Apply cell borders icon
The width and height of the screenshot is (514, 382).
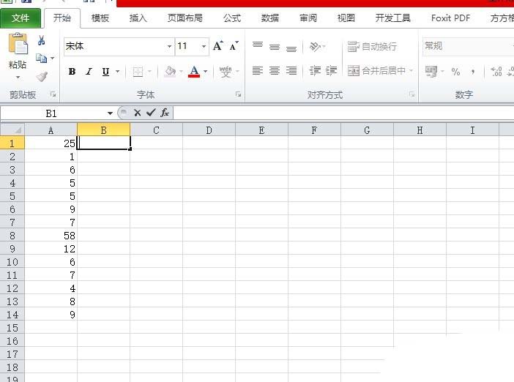pyautogui.click(x=138, y=72)
